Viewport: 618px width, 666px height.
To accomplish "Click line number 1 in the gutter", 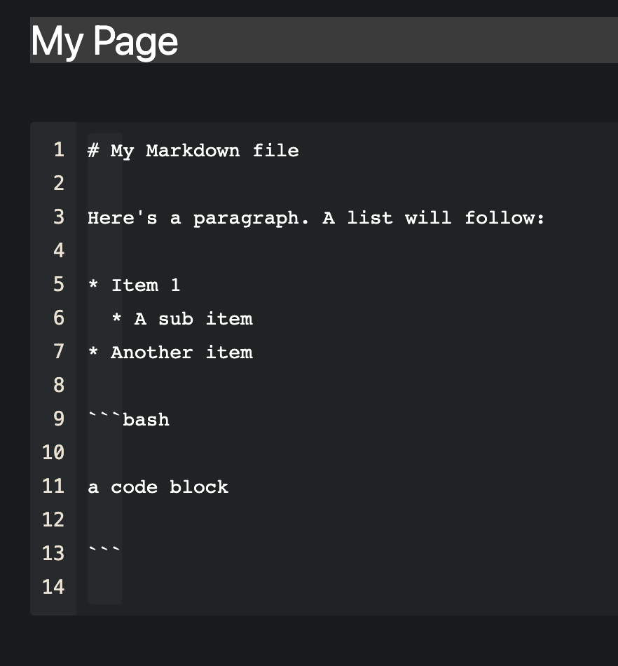I will pyautogui.click(x=59, y=149).
